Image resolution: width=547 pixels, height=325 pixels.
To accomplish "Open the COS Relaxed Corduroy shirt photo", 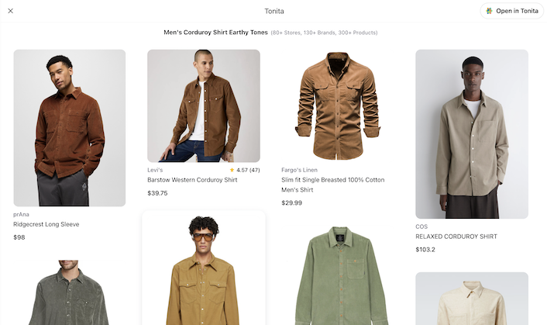I will coord(472,134).
